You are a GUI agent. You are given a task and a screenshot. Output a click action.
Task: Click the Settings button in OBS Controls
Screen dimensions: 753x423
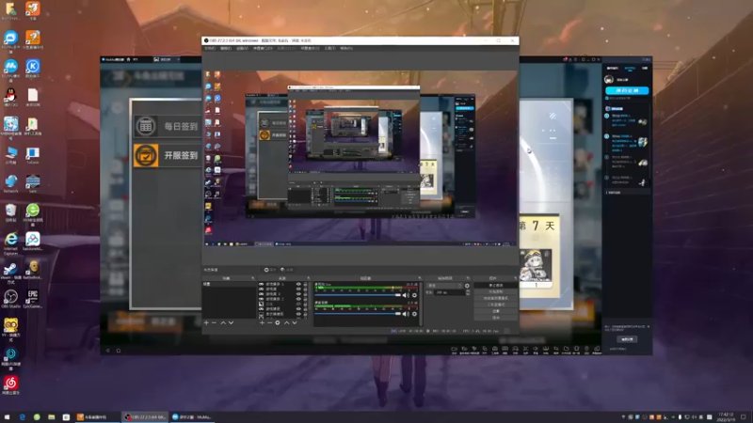[496, 311]
